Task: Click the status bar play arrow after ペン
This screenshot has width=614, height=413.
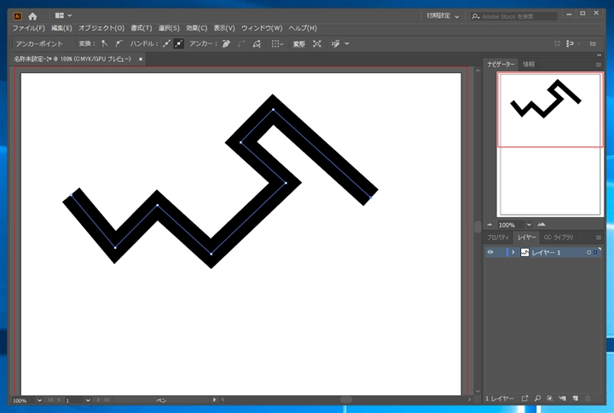Action: point(214,399)
